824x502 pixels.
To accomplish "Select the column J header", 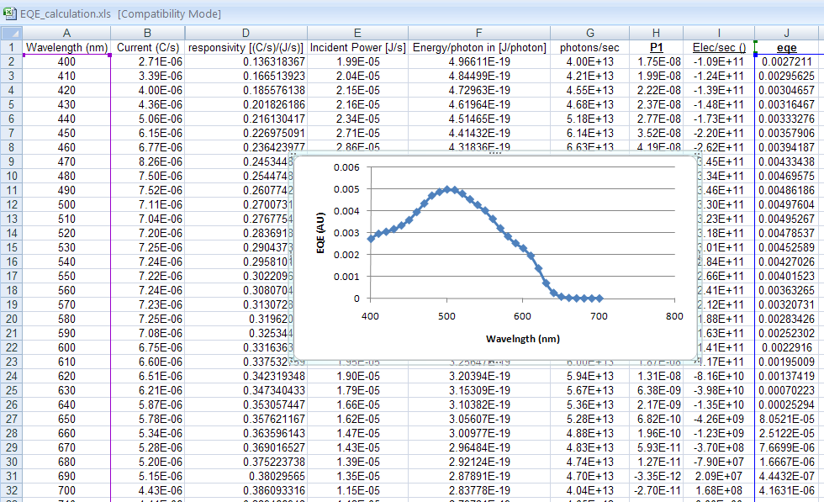I will coord(786,33).
